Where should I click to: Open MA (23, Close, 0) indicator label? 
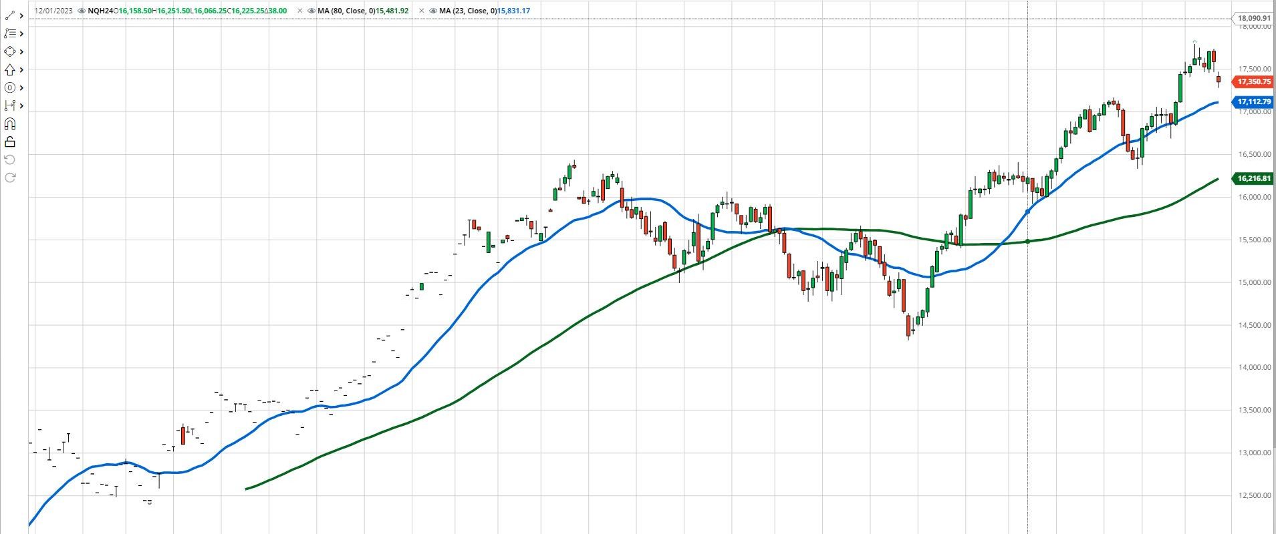[468, 11]
